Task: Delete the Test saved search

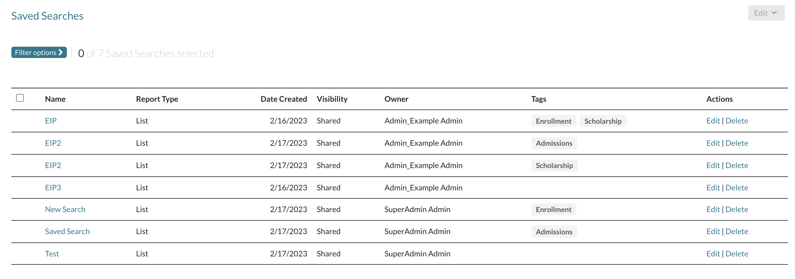Action: click(x=736, y=253)
